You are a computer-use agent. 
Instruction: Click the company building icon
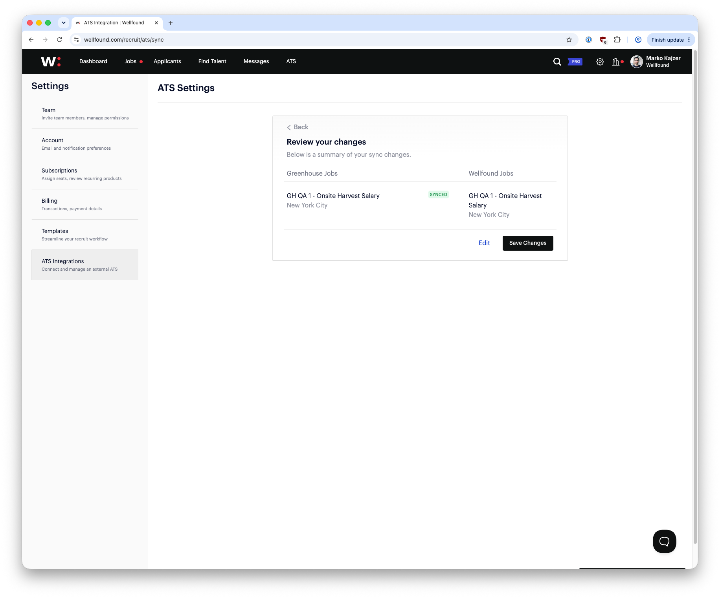point(616,62)
